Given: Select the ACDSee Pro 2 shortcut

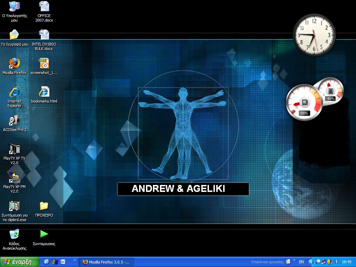Looking at the screenshot, I should coord(14,123).
